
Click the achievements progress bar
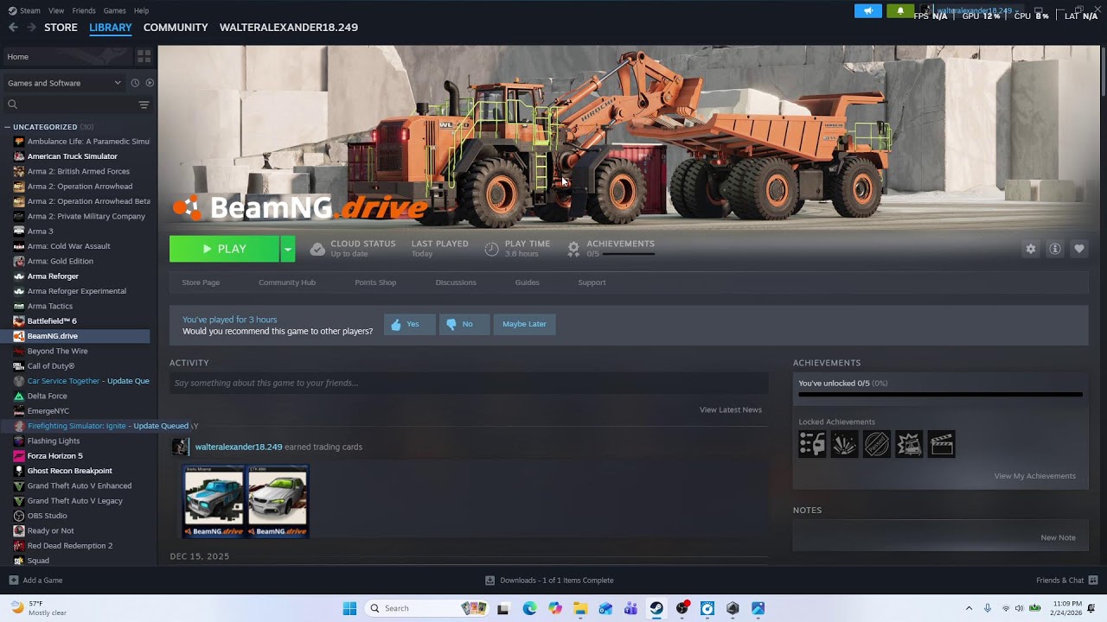[940, 395]
